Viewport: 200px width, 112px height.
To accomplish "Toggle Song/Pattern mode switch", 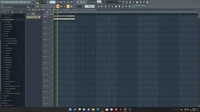I will (x=37, y=2).
